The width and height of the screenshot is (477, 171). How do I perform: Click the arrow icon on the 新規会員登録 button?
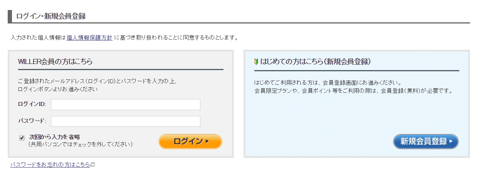tap(451, 141)
